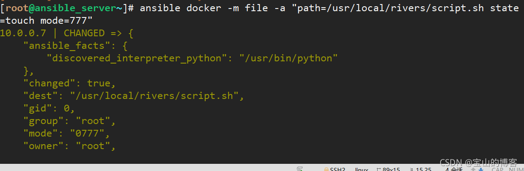524x171 pixels.
Task: Click the sessions count indicator in status bar
Action: pos(454,169)
